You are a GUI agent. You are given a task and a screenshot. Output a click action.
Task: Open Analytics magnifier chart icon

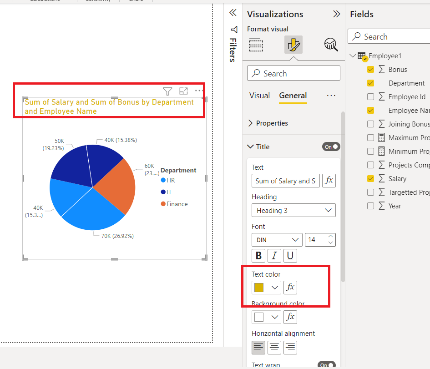coord(331,45)
